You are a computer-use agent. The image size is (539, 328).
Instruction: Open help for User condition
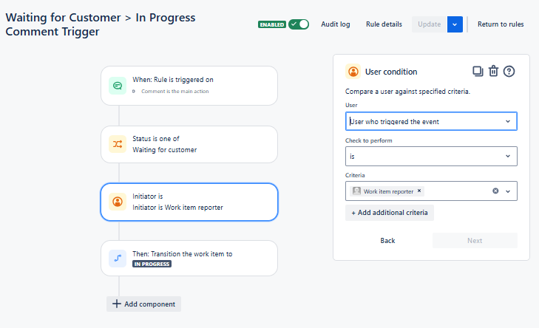pyautogui.click(x=509, y=72)
